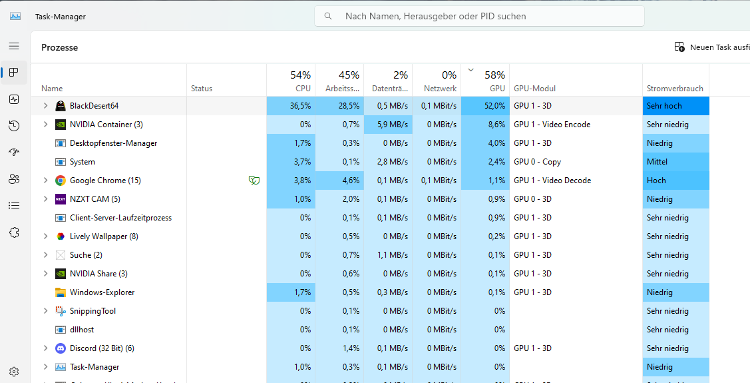The image size is (750, 383).
Task: Click the 5,9 MB/s disk value
Action: 392,125
